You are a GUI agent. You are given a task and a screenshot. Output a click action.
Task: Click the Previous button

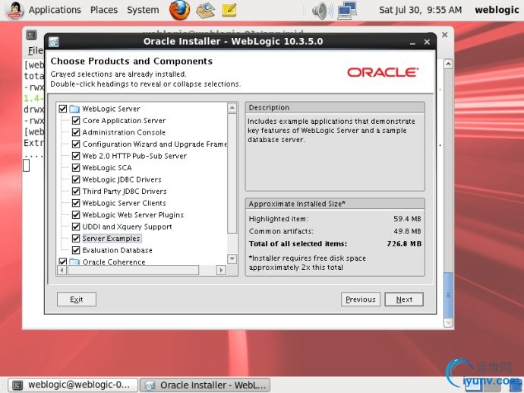click(361, 300)
